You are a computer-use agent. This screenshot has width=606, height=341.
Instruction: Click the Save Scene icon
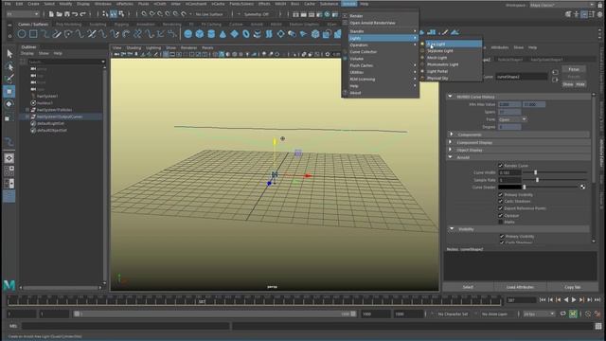(67, 14)
